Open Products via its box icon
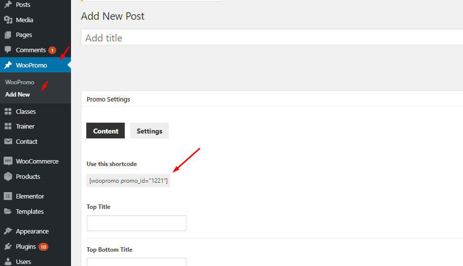The width and height of the screenshot is (463, 266). (8, 176)
